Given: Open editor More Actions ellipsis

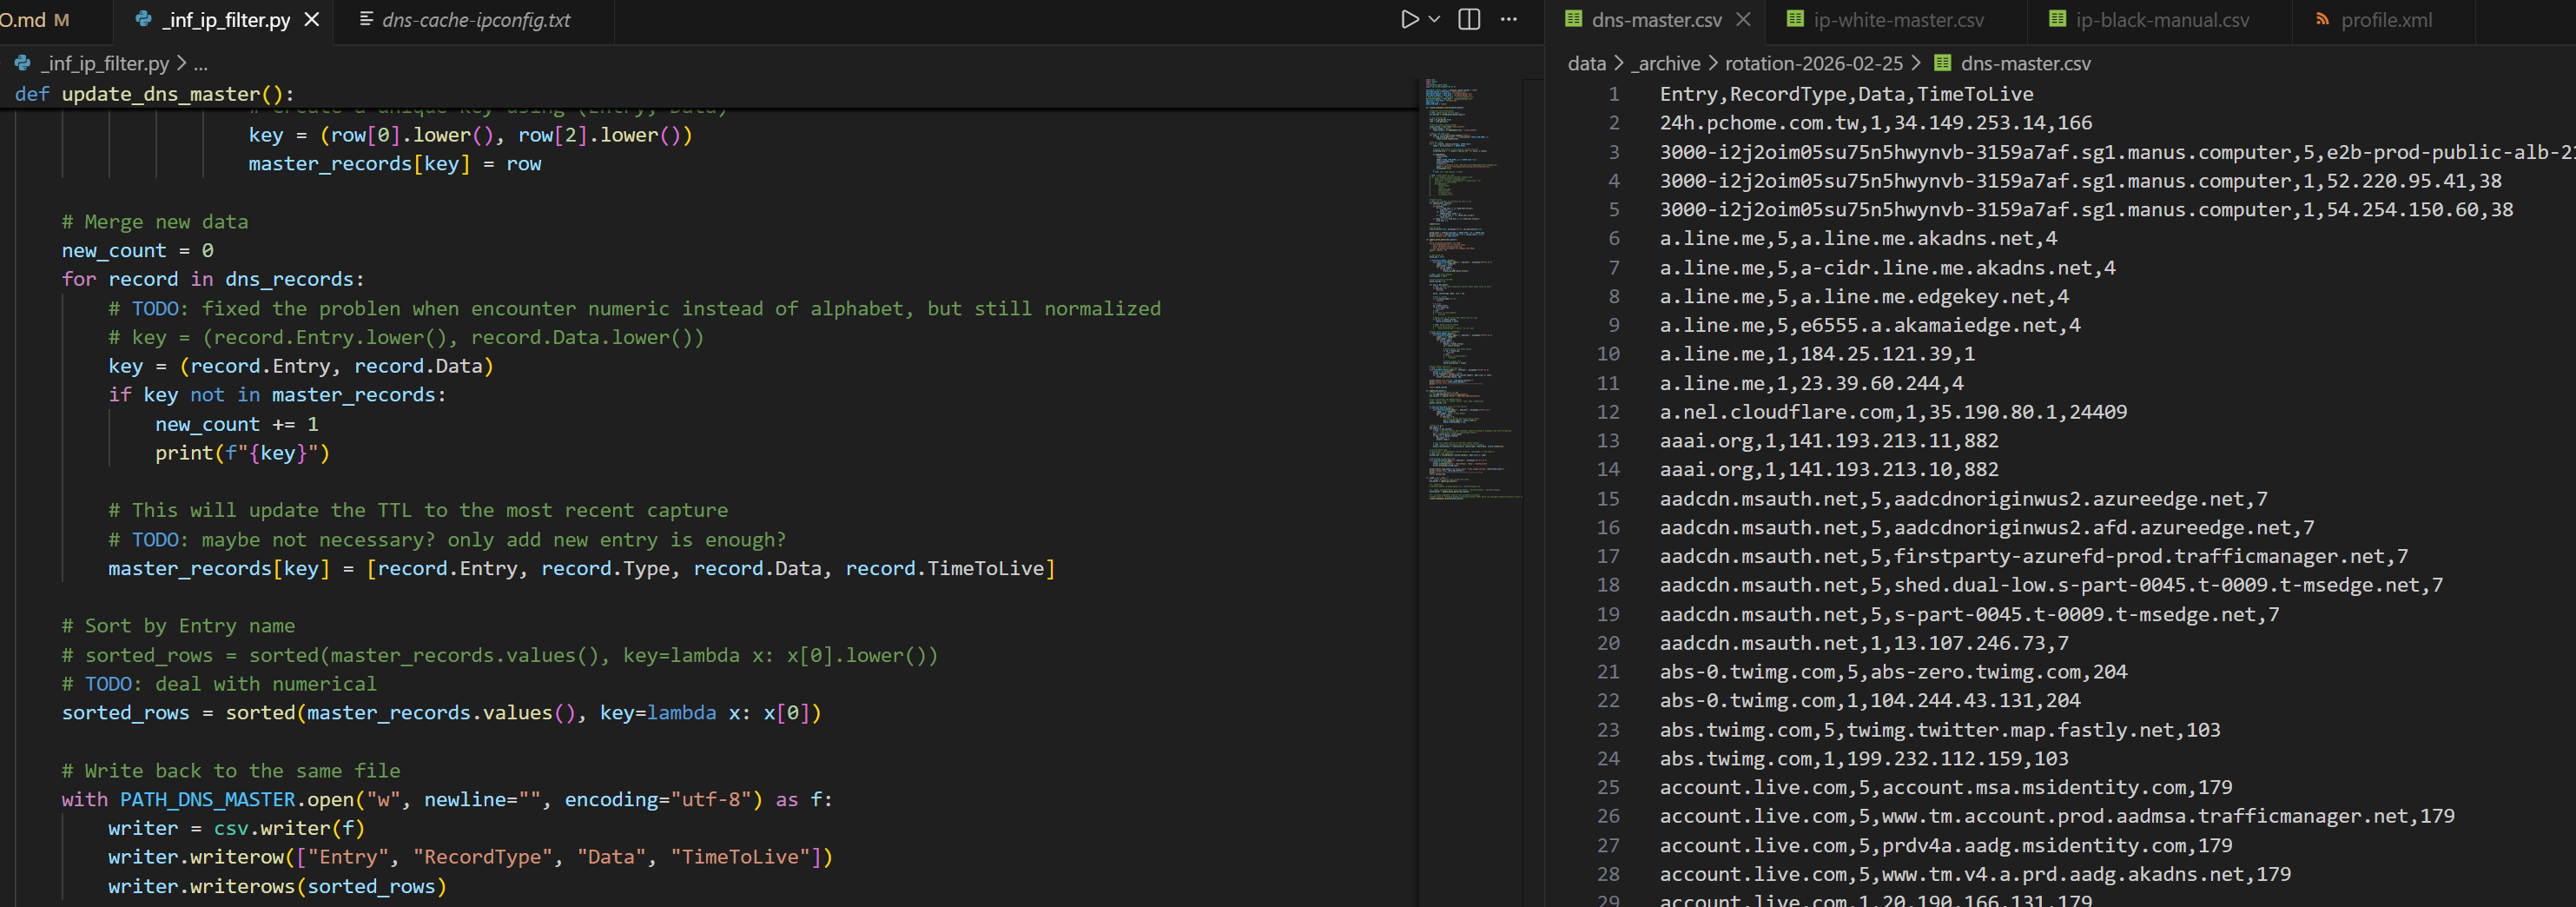Looking at the screenshot, I should (x=1509, y=19).
